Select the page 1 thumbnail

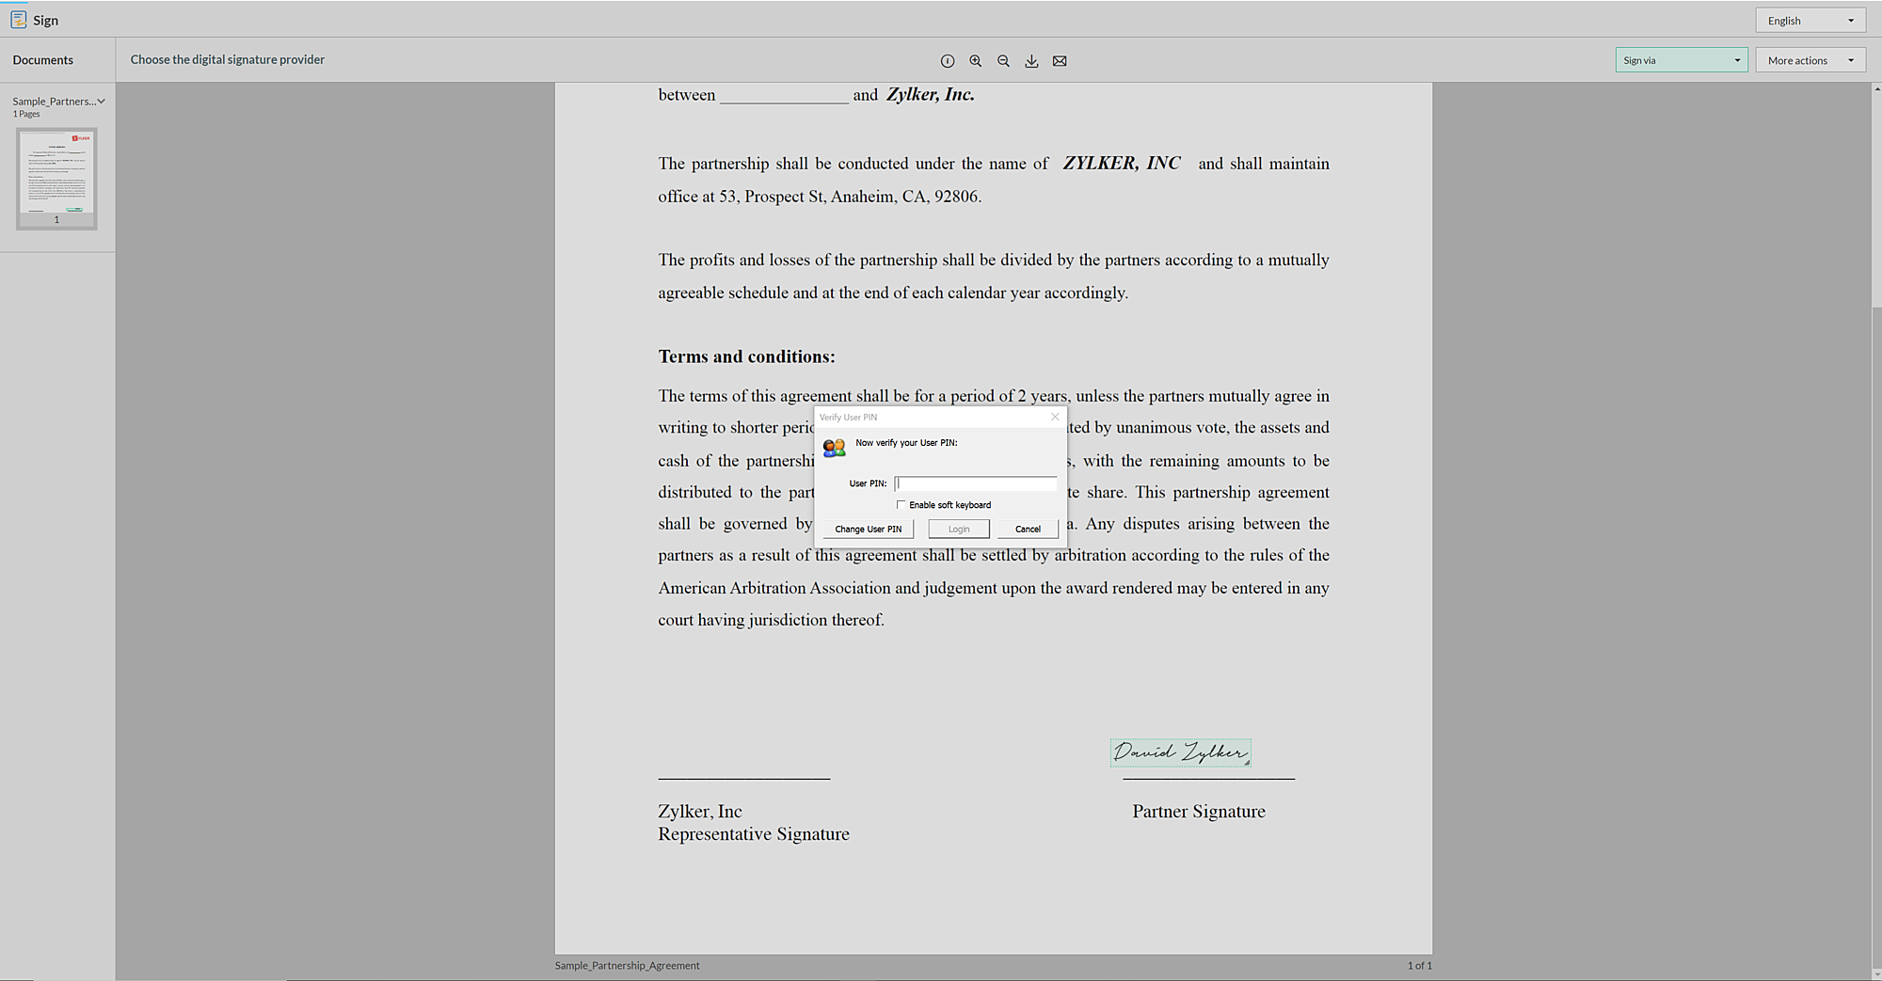tap(56, 179)
